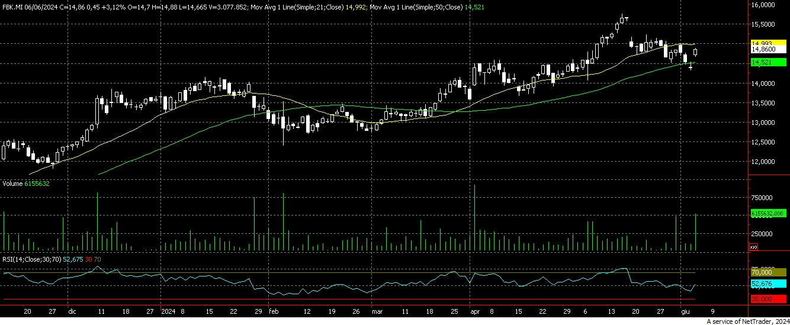
Task: Click the red 30,000 RSI oversold tag
Action: pyautogui.click(x=768, y=300)
